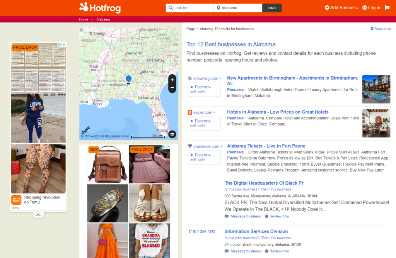Viewport: 396px width, 258px height.
Task: Click Show map link
Action: coord(381,29)
